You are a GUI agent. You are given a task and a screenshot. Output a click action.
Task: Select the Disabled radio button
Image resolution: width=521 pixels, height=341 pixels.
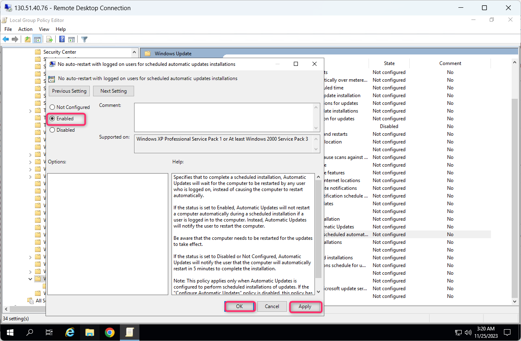click(x=52, y=130)
